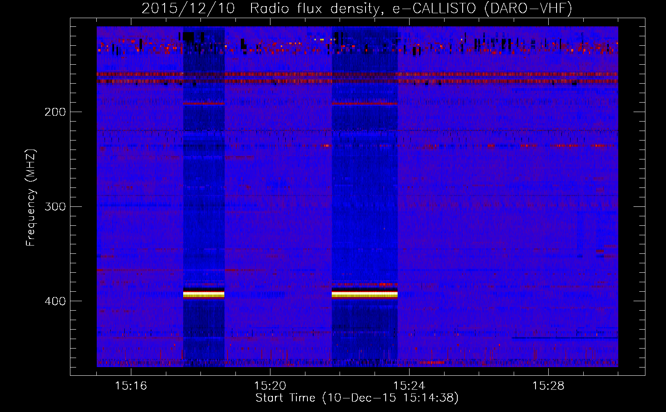Click the 15:28 time tick label
The width and height of the screenshot is (666, 412).
[x=548, y=386]
